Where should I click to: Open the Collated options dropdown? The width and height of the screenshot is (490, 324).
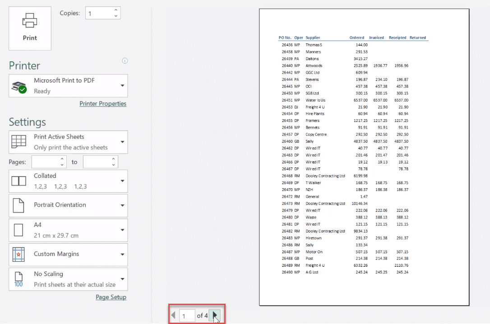122,181
